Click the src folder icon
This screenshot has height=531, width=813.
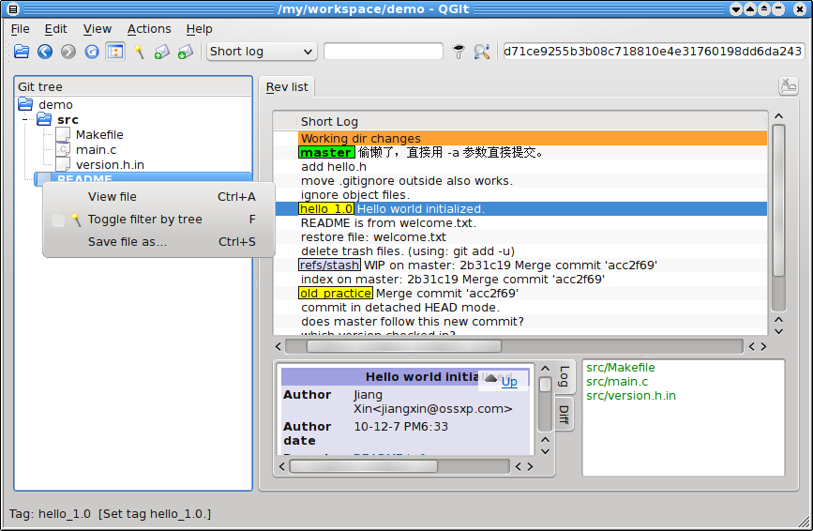click(44, 120)
